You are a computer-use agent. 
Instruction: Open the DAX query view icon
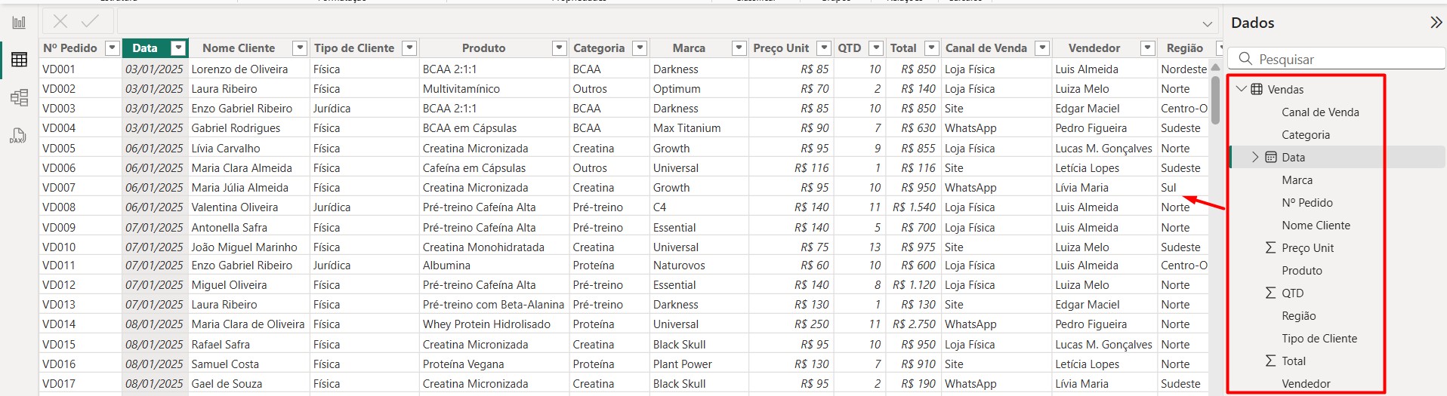click(x=18, y=136)
